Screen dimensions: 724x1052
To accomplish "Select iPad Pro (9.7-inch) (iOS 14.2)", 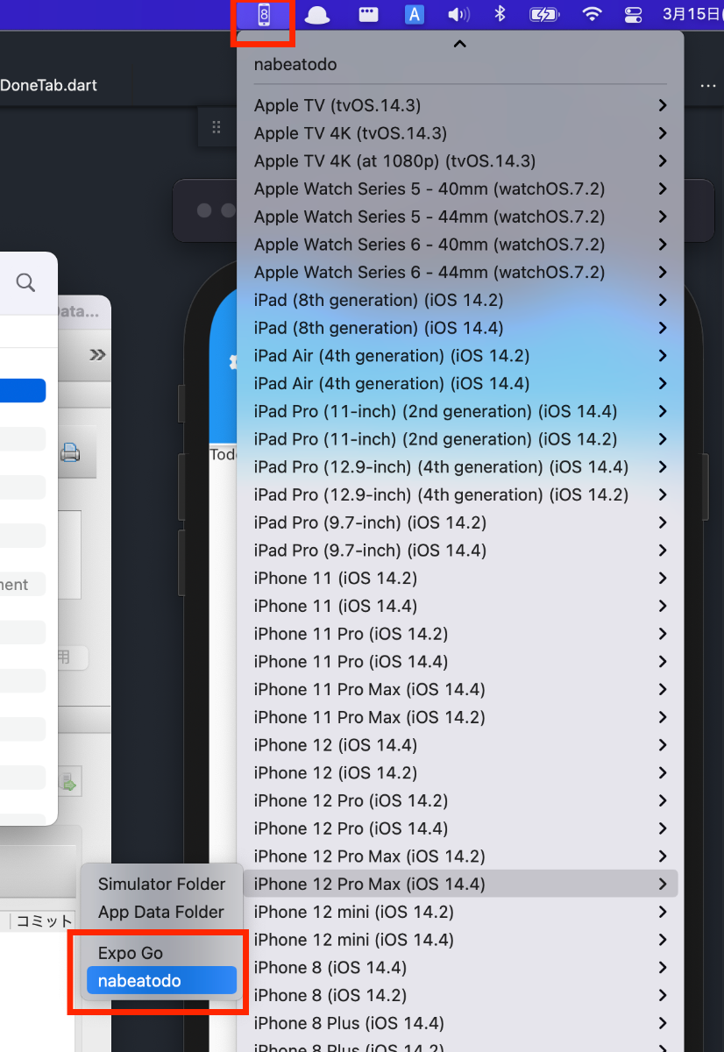I will pyautogui.click(x=459, y=522).
